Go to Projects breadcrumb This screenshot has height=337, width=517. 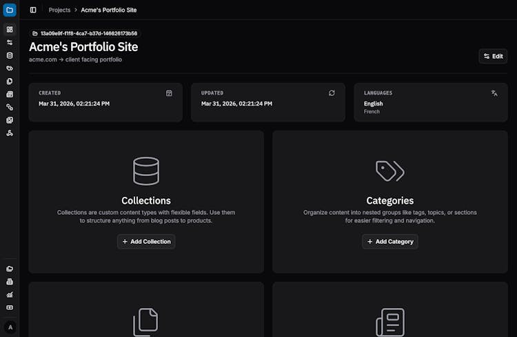(x=59, y=10)
